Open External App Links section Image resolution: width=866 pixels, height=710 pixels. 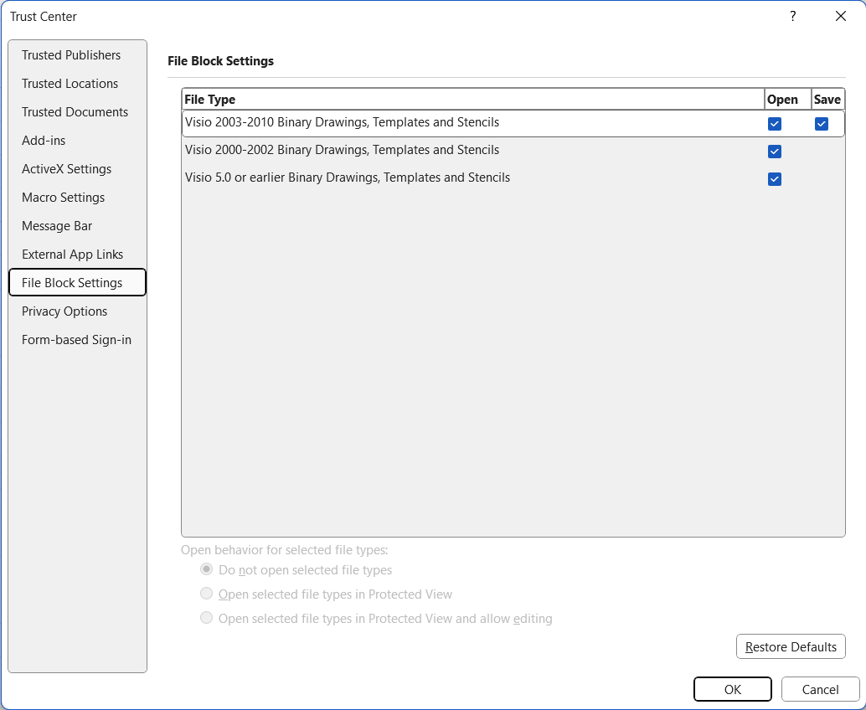click(77, 254)
